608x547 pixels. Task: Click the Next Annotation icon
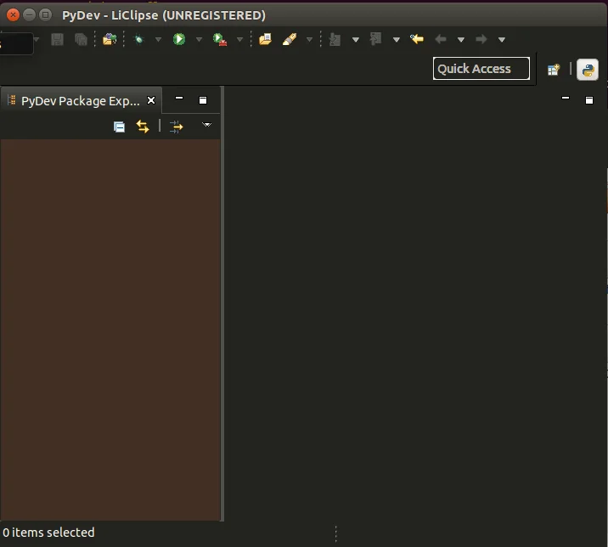click(x=335, y=40)
